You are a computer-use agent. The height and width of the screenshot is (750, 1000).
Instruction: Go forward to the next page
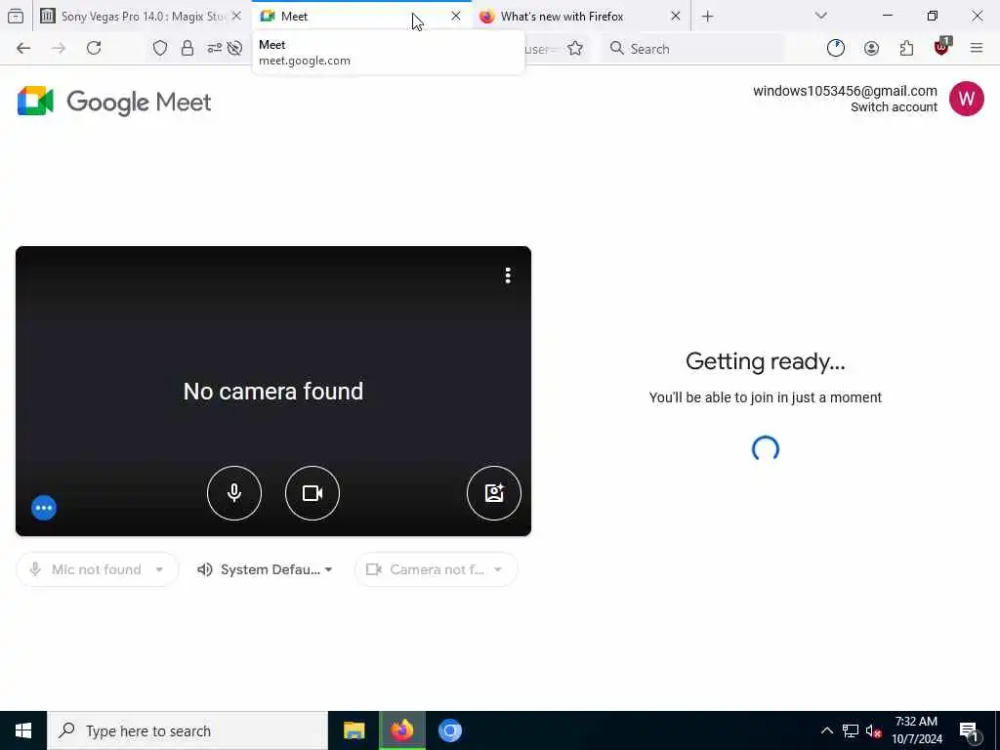point(59,49)
